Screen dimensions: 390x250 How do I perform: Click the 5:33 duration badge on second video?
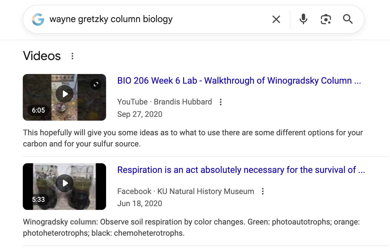(x=38, y=200)
